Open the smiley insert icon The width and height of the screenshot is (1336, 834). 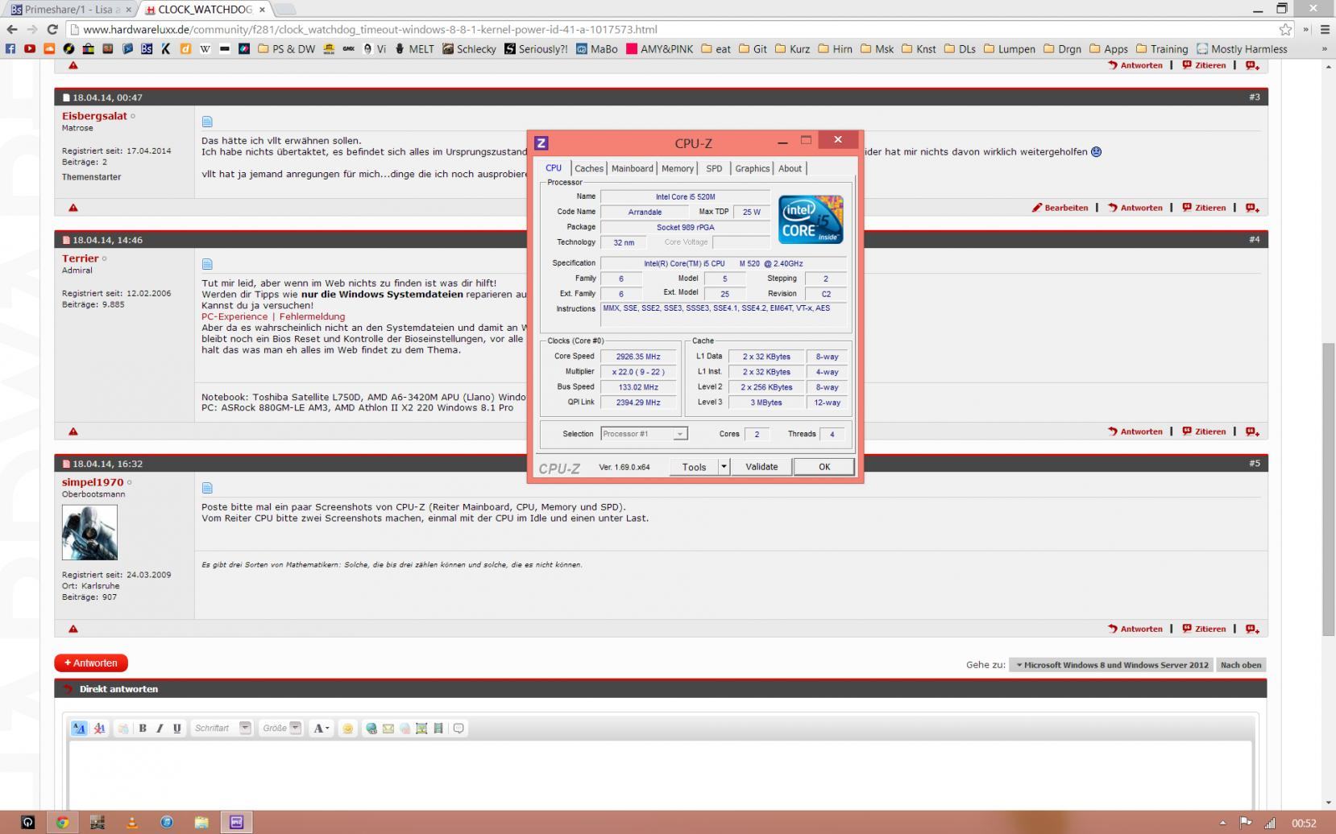[348, 728]
